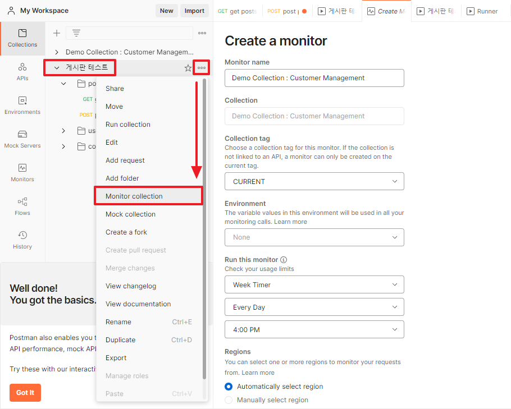Open Learn more link under Environment
This screenshot has height=409, width=511.
pyautogui.click(x=290, y=222)
